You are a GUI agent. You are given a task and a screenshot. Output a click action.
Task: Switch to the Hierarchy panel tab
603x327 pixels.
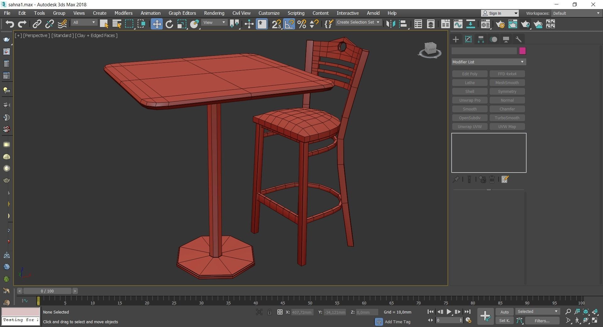pos(481,39)
